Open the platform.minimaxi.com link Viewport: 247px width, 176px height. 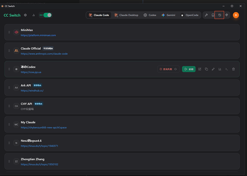tap(38, 35)
